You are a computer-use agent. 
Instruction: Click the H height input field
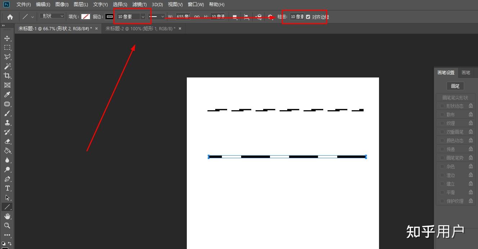point(218,17)
